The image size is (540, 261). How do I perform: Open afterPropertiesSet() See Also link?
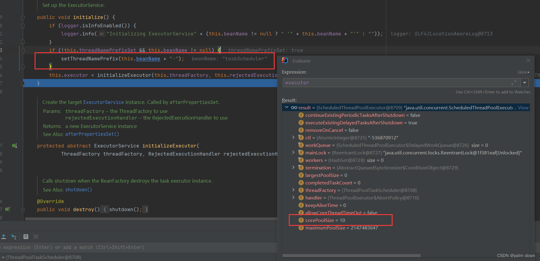[92, 134]
